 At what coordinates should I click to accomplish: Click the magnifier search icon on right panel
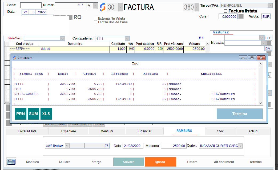[269, 75]
